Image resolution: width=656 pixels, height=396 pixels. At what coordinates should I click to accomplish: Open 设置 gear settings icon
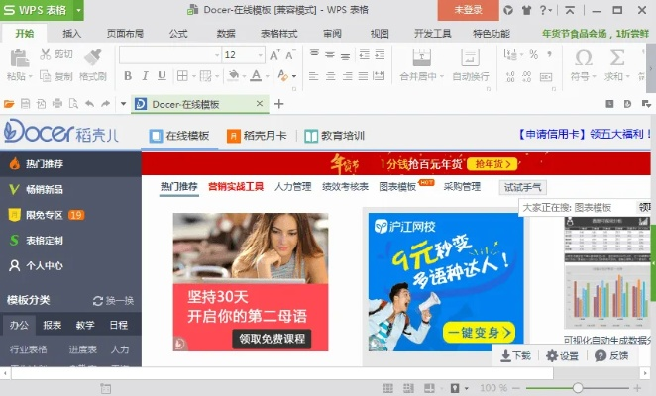coord(563,356)
